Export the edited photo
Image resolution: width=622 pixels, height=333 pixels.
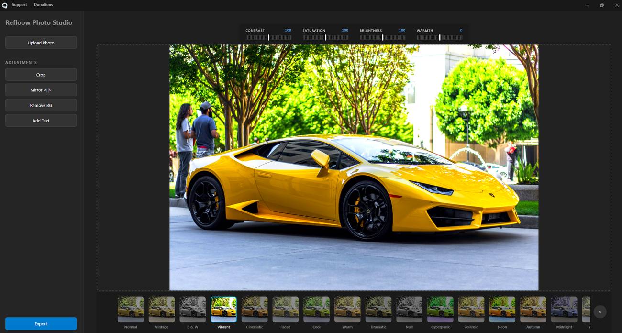click(41, 324)
